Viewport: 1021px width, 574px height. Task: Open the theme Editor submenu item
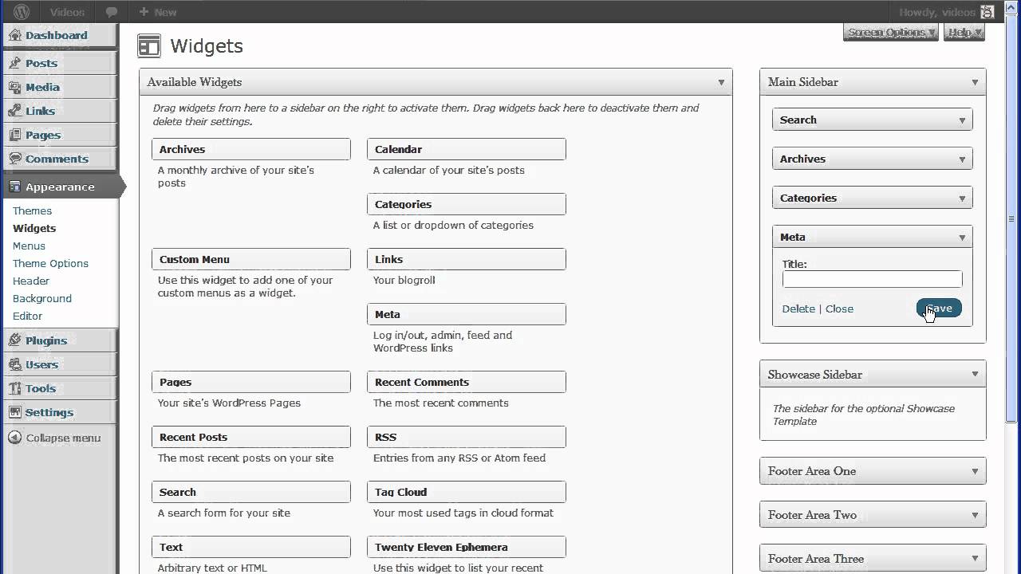(27, 316)
